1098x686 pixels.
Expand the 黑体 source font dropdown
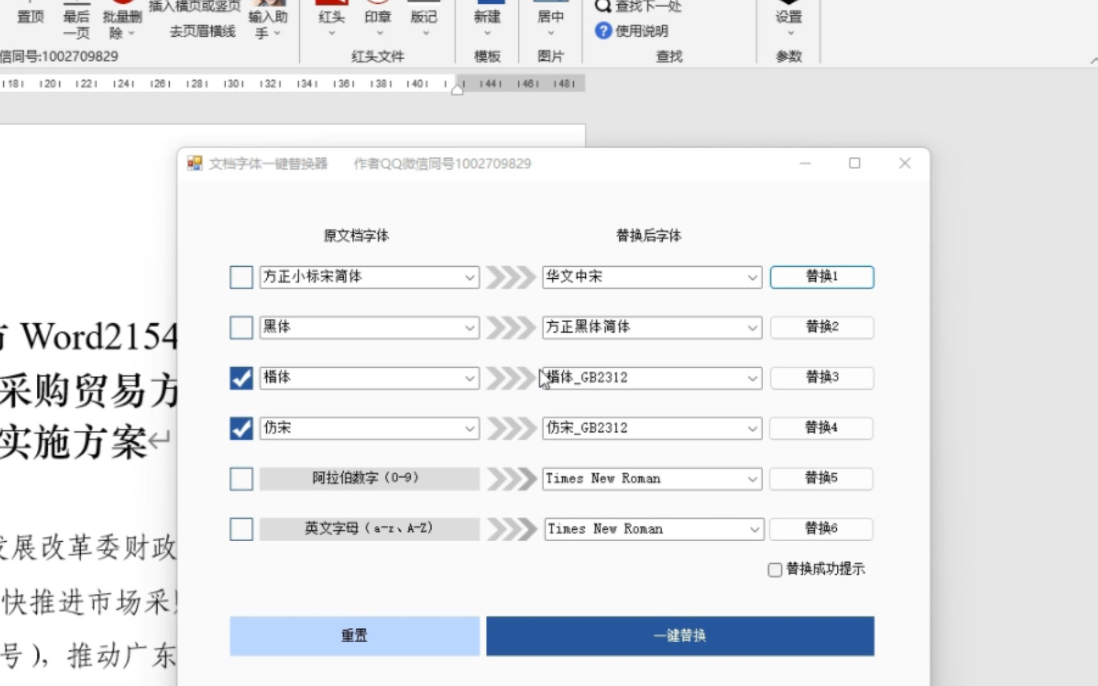coord(469,327)
